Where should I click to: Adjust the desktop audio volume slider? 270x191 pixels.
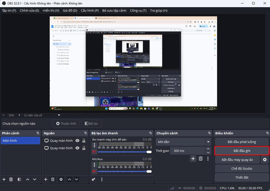[x=125, y=152]
